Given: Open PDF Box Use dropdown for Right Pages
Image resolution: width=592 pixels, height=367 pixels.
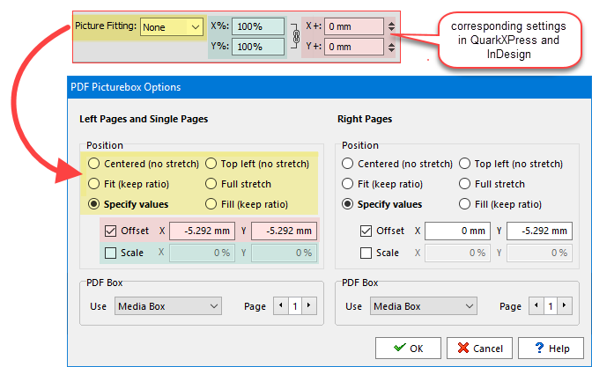Looking at the screenshot, I should point(424,306).
